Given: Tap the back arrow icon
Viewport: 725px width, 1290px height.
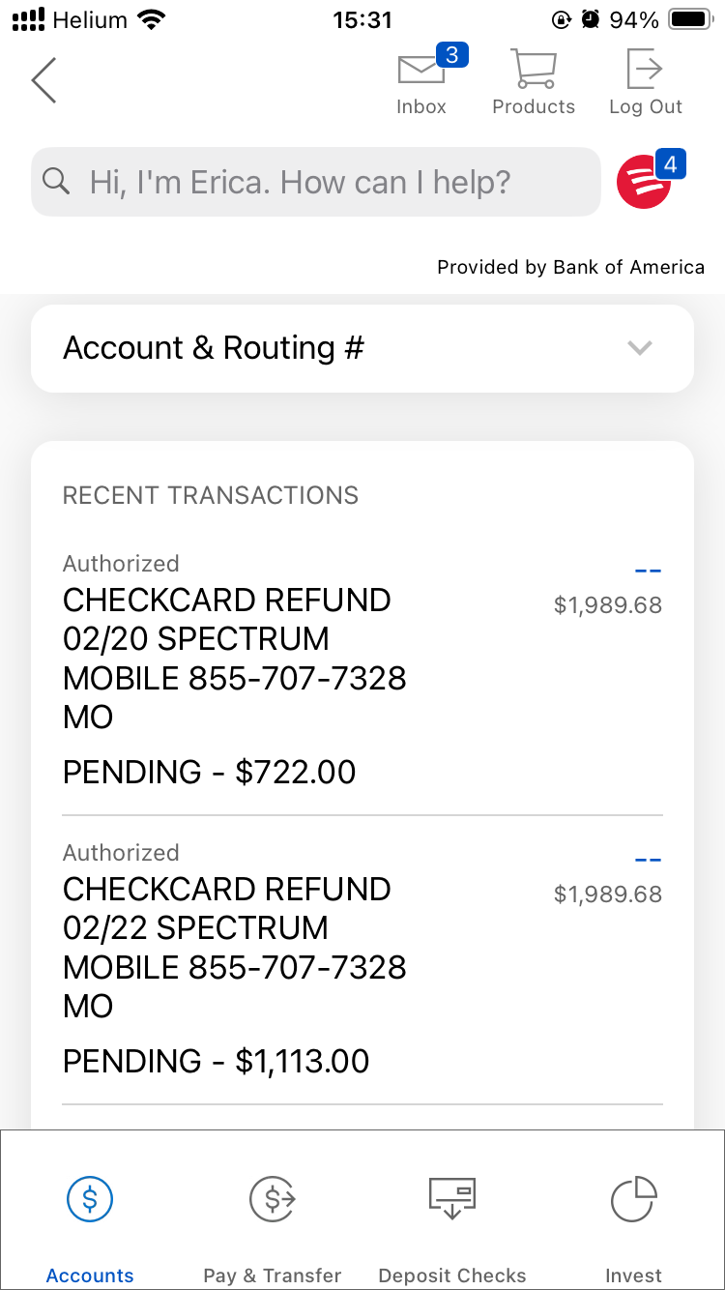Looking at the screenshot, I should [43, 80].
